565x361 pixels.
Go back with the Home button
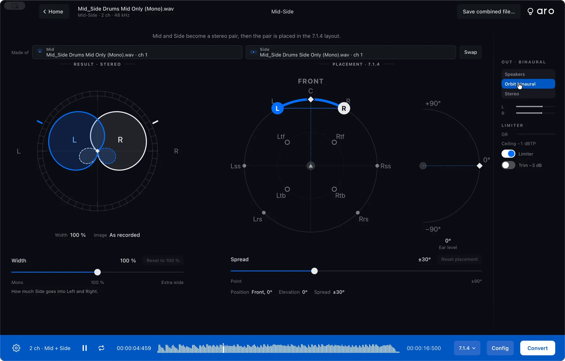point(54,12)
